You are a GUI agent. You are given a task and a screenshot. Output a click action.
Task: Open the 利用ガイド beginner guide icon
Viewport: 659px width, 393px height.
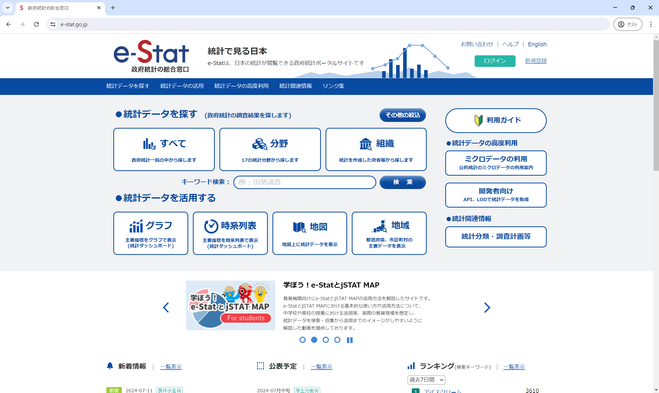(478, 120)
